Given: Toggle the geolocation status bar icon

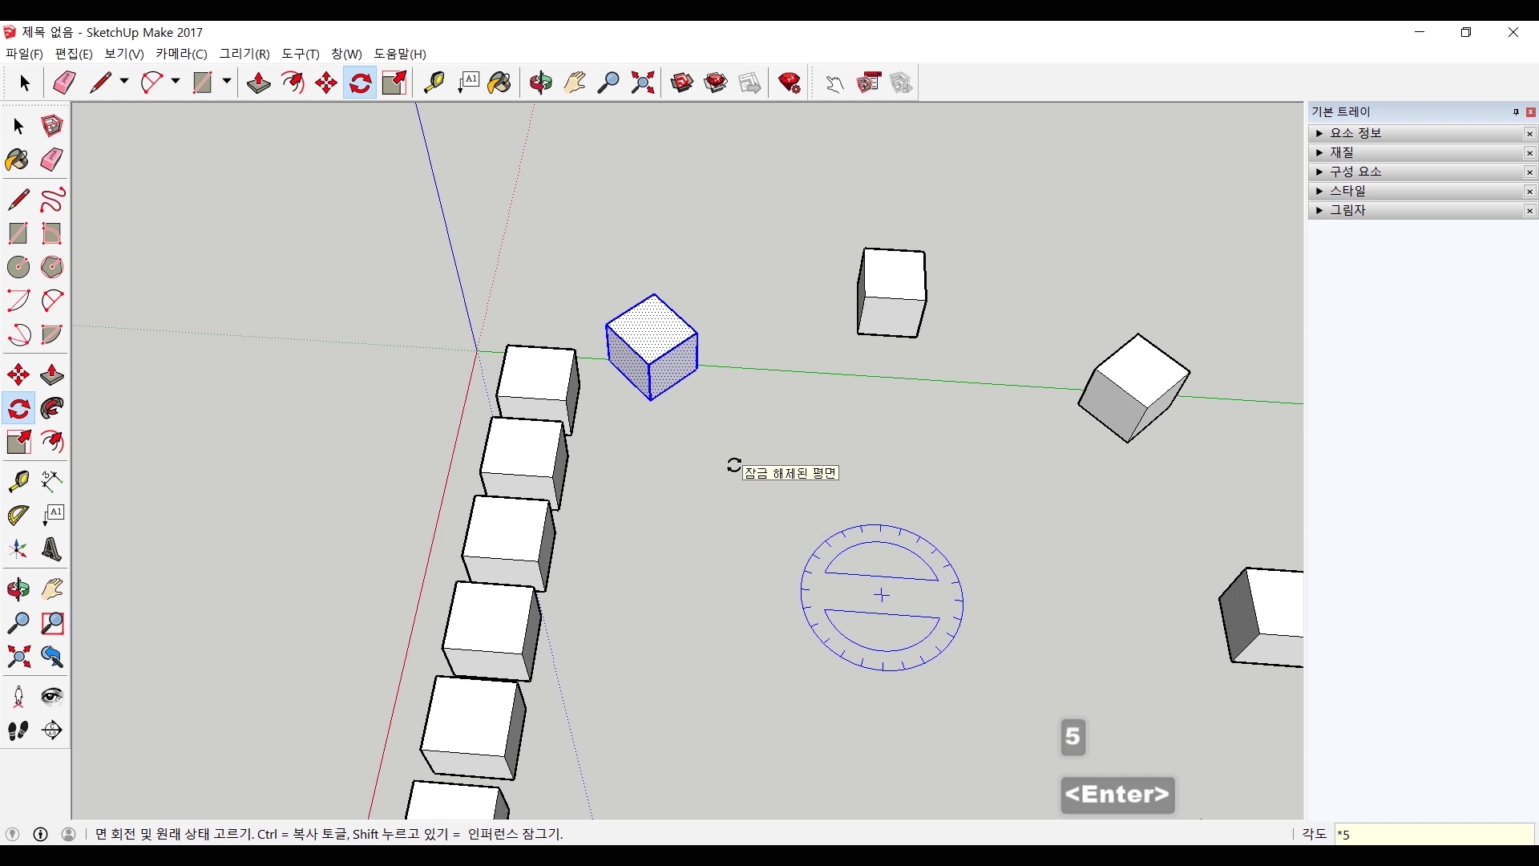Looking at the screenshot, I should 12,834.
